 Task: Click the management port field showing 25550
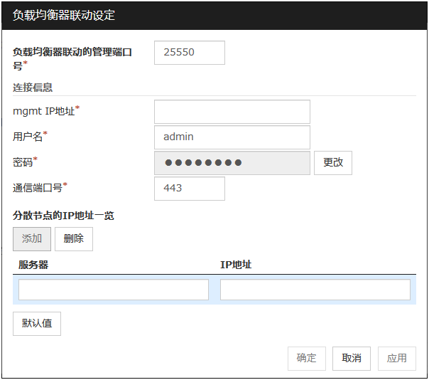coord(189,53)
